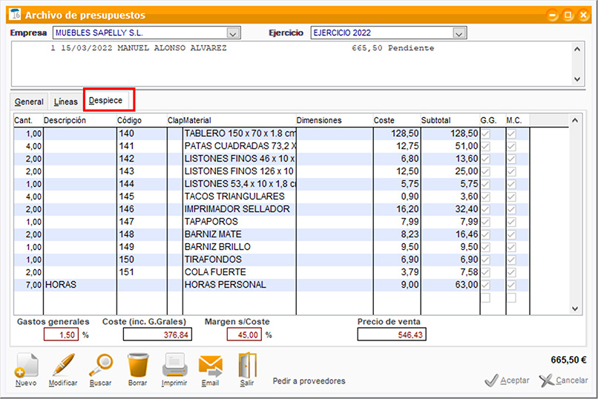Screen dimensions: 598x399
Task: Click the Modificar pencil icon
Action: [63, 365]
